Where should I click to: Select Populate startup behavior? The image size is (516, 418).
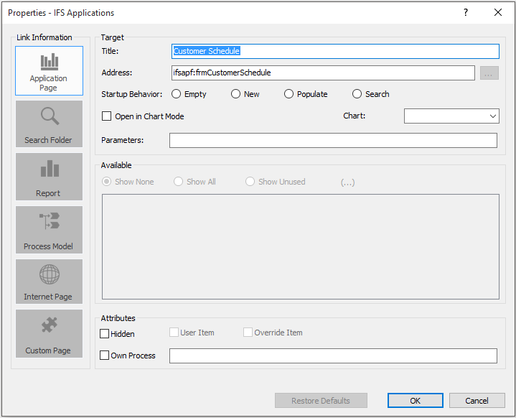289,94
